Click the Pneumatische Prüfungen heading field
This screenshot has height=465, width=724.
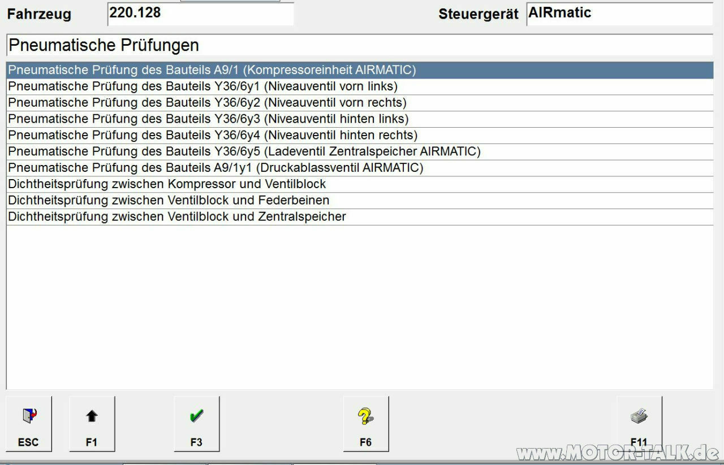[360, 45]
